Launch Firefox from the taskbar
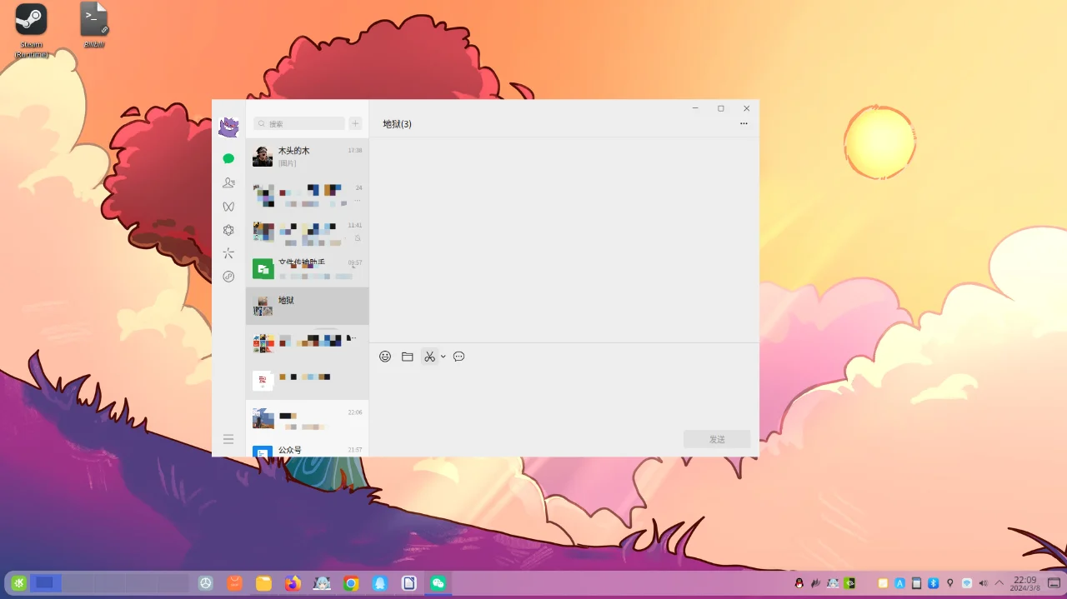This screenshot has height=599, width=1067. point(293,583)
